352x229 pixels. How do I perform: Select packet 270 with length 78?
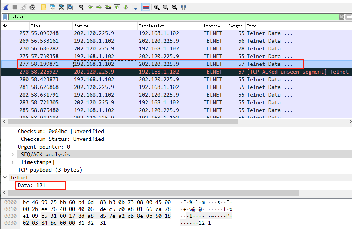[x=177, y=48]
